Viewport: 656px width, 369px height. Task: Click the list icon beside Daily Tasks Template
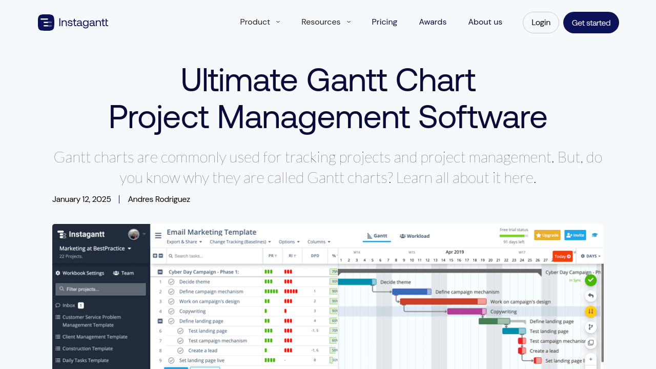tap(58, 360)
